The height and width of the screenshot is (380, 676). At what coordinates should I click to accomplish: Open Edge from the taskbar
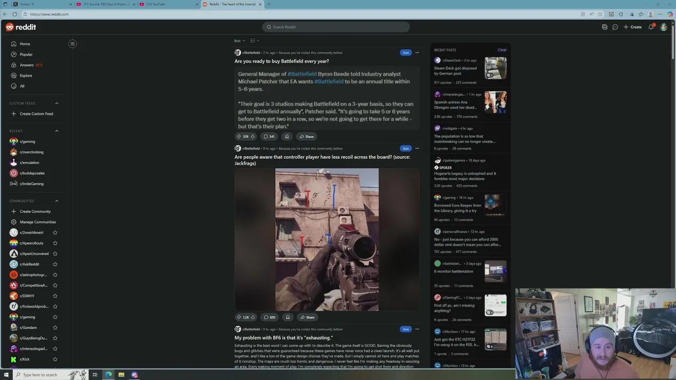coord(108,375)
